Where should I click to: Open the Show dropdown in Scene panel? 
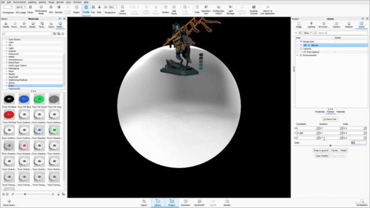point(308,33)
